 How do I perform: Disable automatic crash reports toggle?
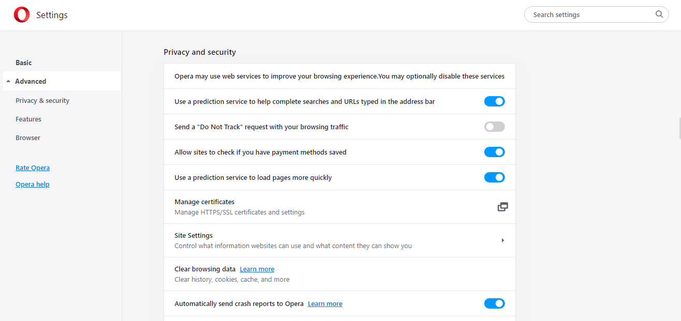click(494, 303)
